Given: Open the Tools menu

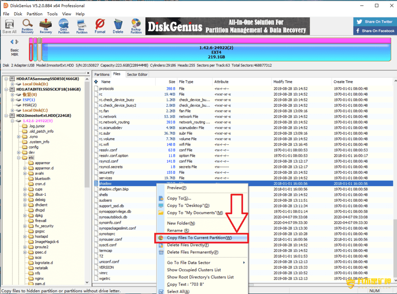Looking at the screenshot, I should point(52,14).
